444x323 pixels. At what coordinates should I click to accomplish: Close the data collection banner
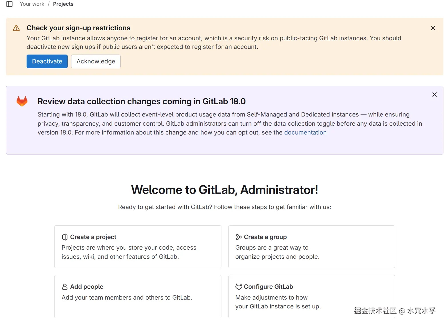coord(434,95)
